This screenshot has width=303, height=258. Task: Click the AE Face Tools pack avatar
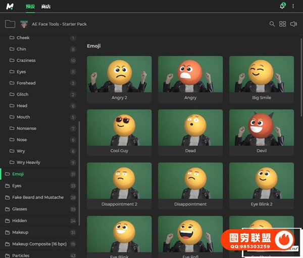25,24
